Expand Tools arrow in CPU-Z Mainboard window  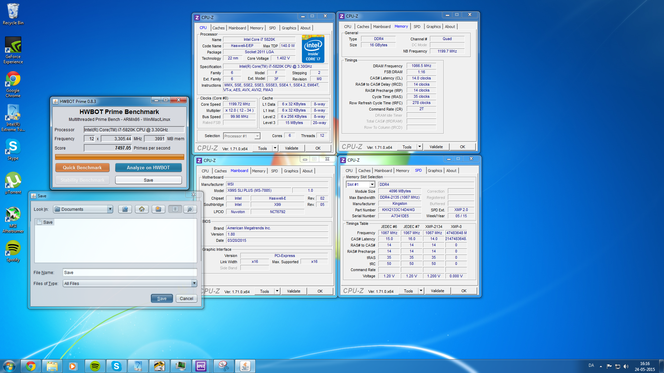pyautogui.click(x=277, y=291)
